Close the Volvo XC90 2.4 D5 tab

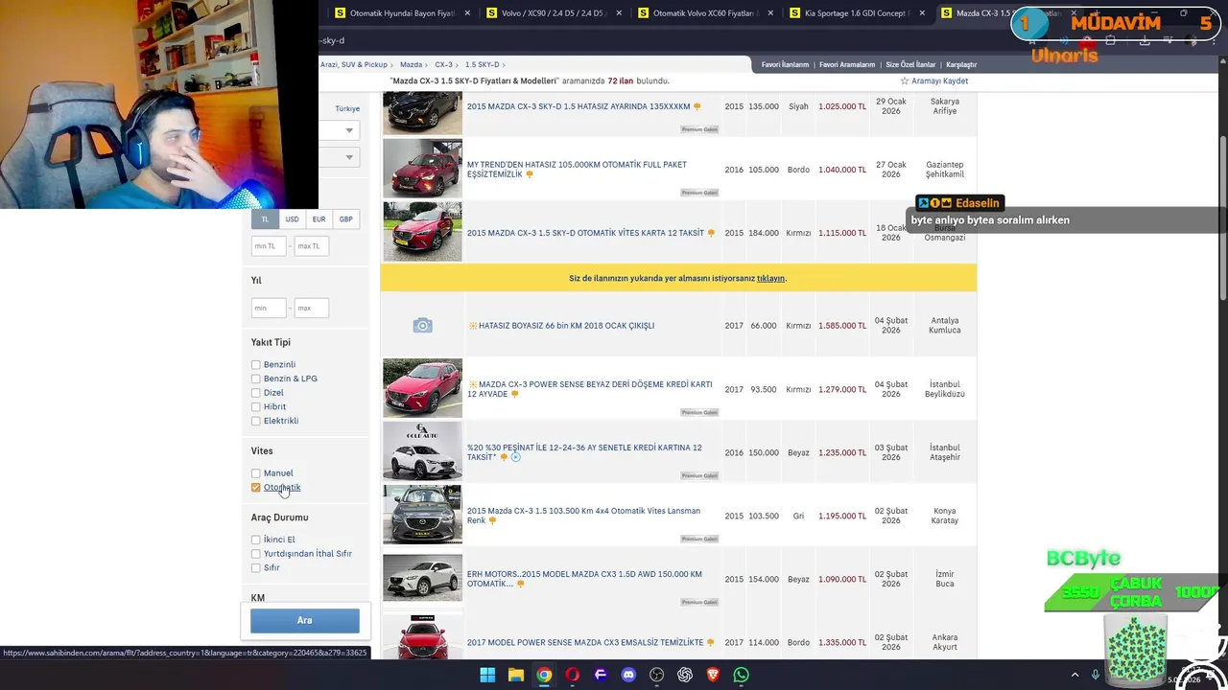[619, 13]
